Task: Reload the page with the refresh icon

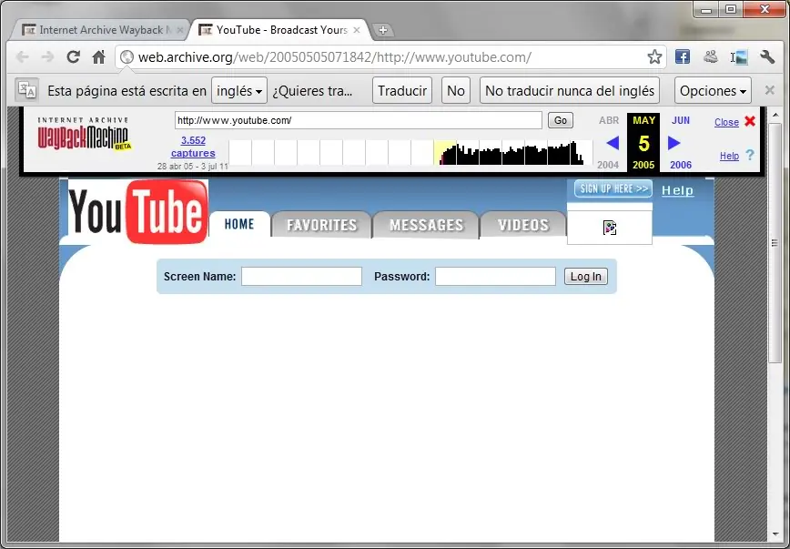Action: [74, 57]
